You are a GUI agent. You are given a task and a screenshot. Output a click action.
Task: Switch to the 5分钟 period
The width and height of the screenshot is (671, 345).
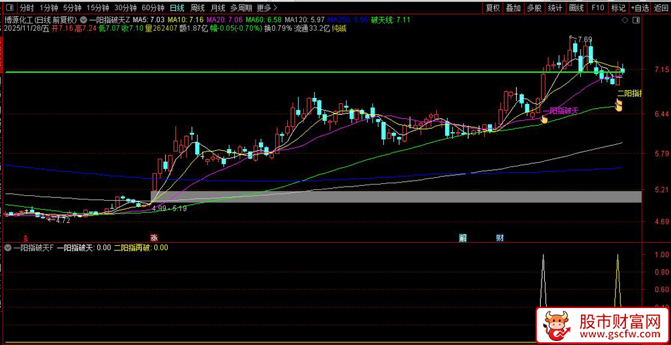[72, 7]
